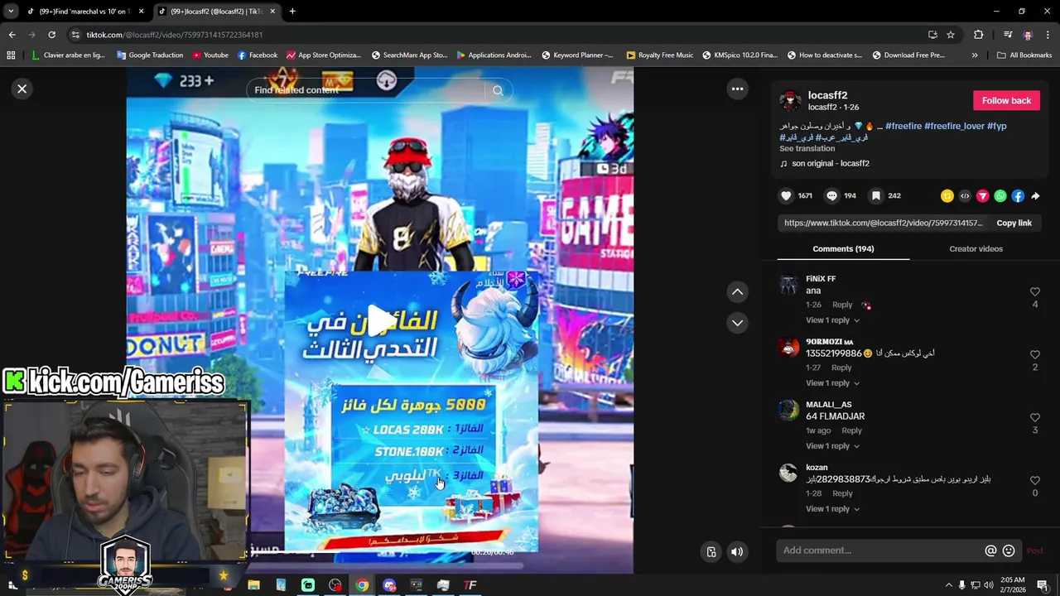Viewport: 1060px width, 596px height.
Task: Open the Youtube bookmark
Action: click(210, 55)
